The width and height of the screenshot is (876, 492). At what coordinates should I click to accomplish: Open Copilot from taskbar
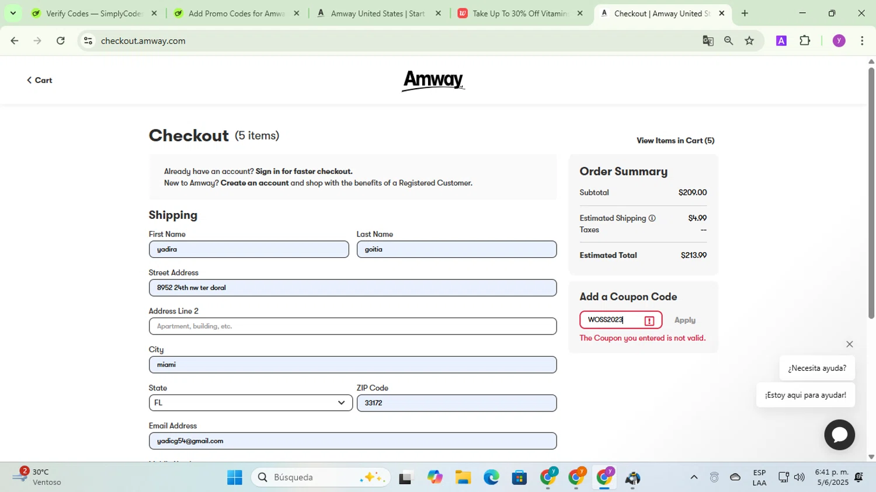tap(435, 478)
